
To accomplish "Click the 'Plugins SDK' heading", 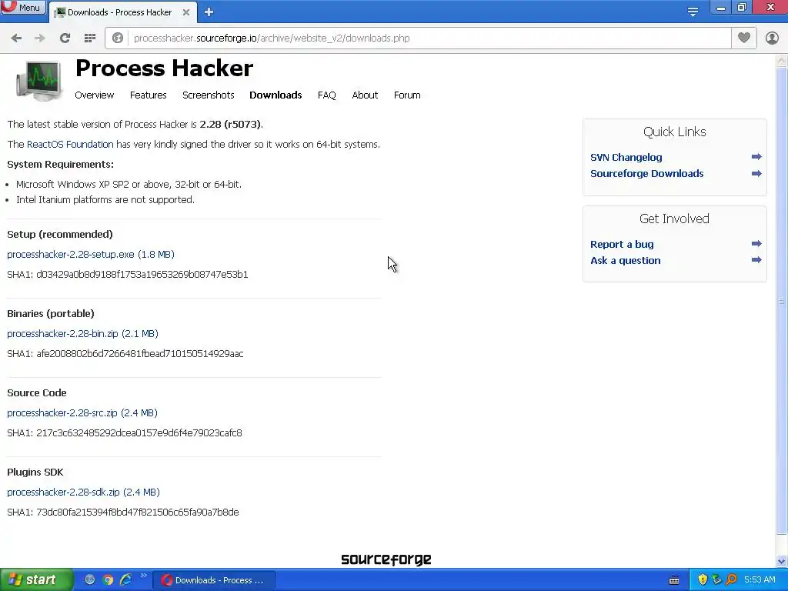I will [35, 472].
